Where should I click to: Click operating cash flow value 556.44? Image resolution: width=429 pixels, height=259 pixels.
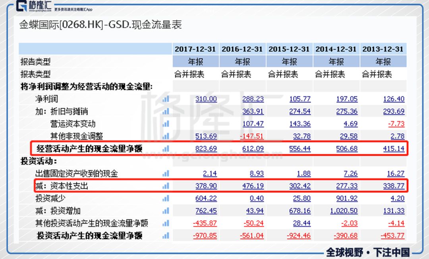point(300,149)
